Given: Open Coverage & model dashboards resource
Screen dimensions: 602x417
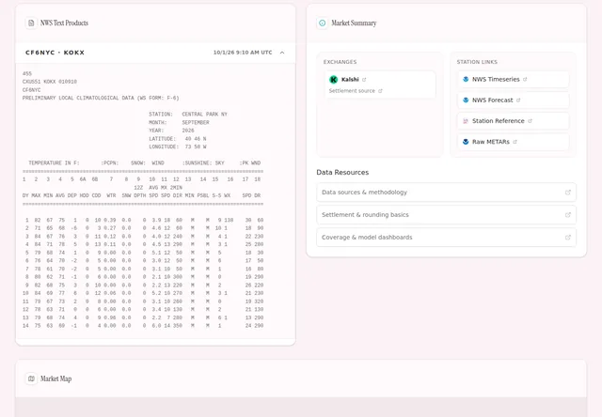Looking at the screenshot, I should click(446, 238).
